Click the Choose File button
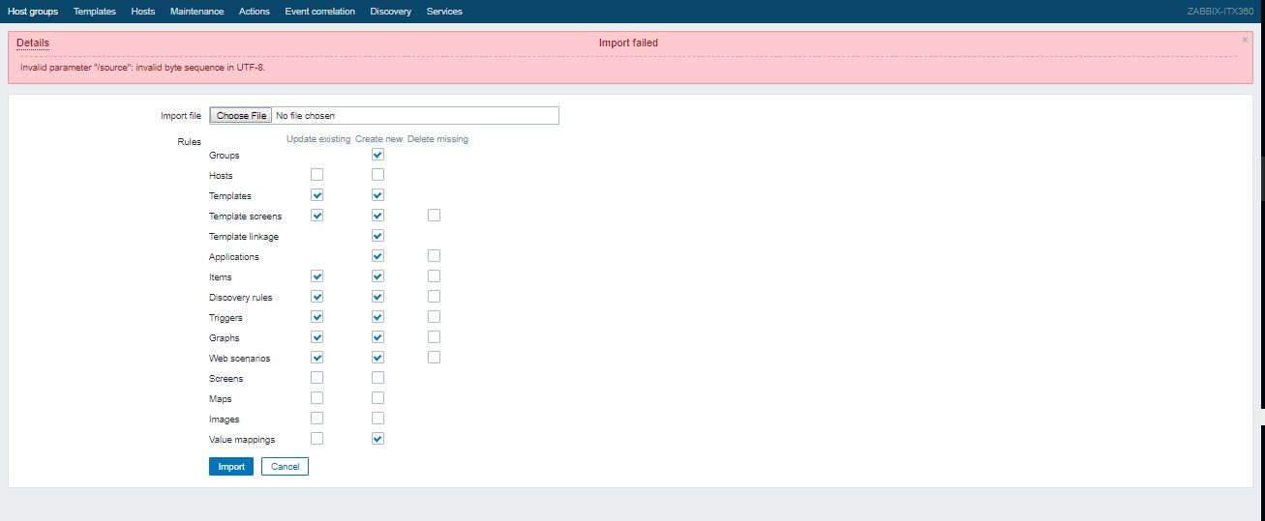The image size is (1265, 521). coord(241,116)
